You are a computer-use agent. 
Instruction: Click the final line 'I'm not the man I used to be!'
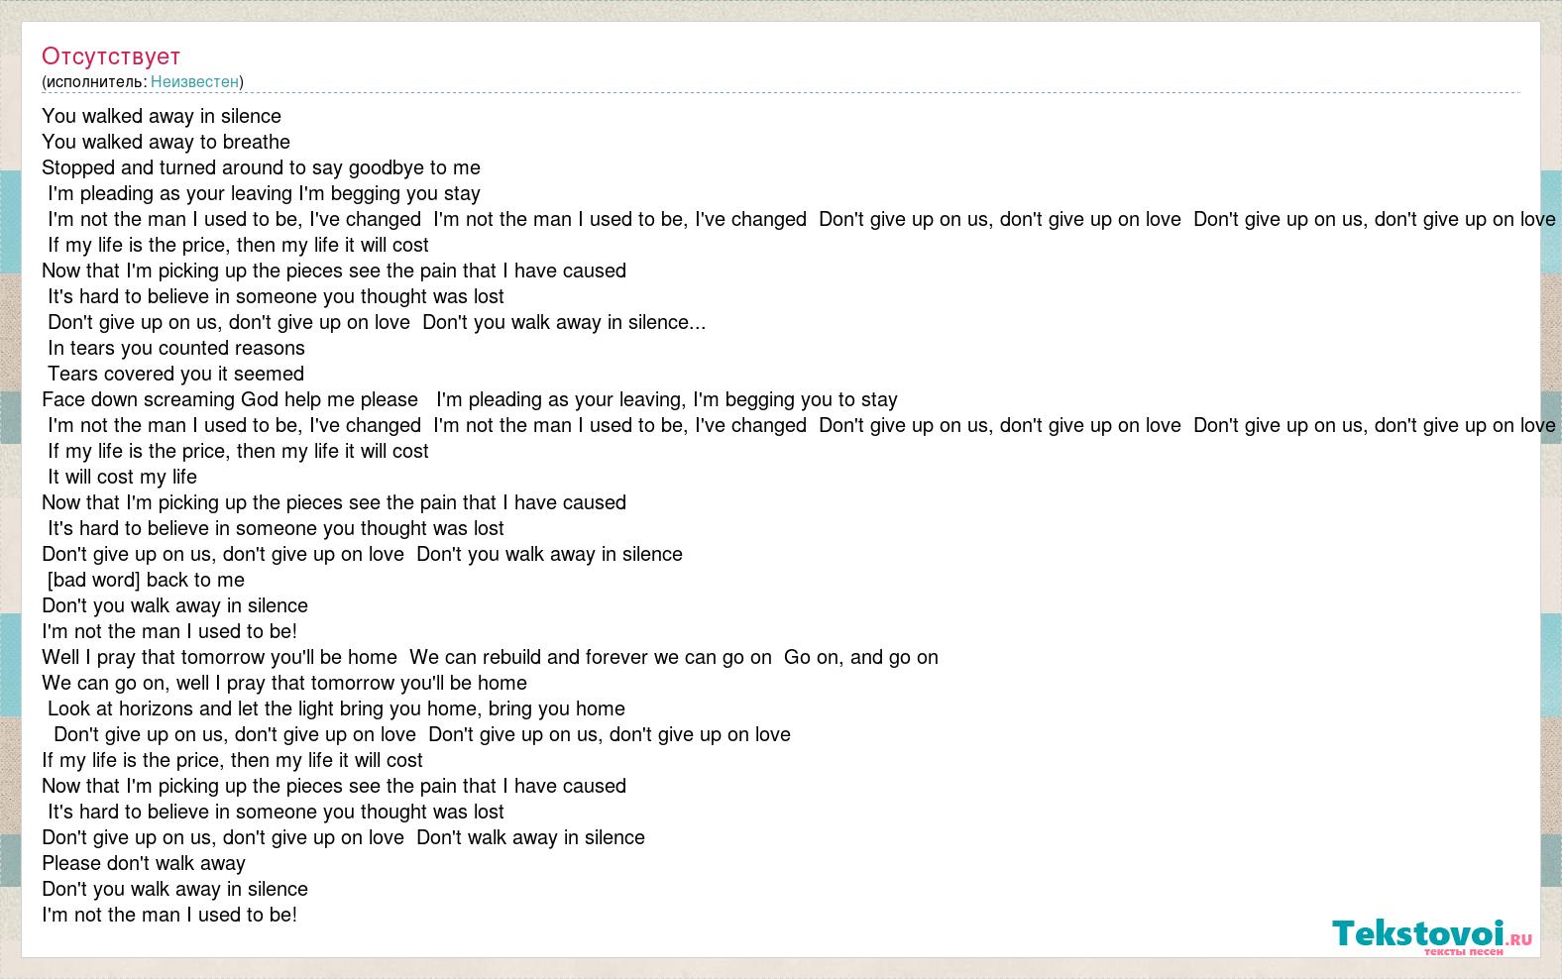pos(169,915)
